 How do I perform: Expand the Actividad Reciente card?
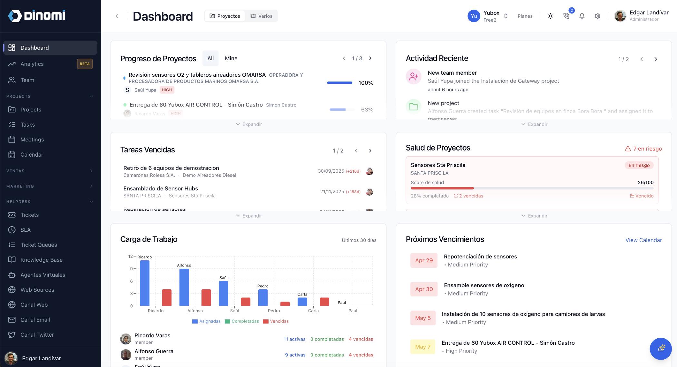pyautogui.click(x=534, y=124)
